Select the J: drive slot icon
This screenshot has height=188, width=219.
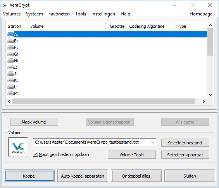tap(10, 74)
